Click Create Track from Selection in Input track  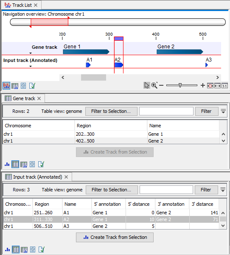pos(115,237)
